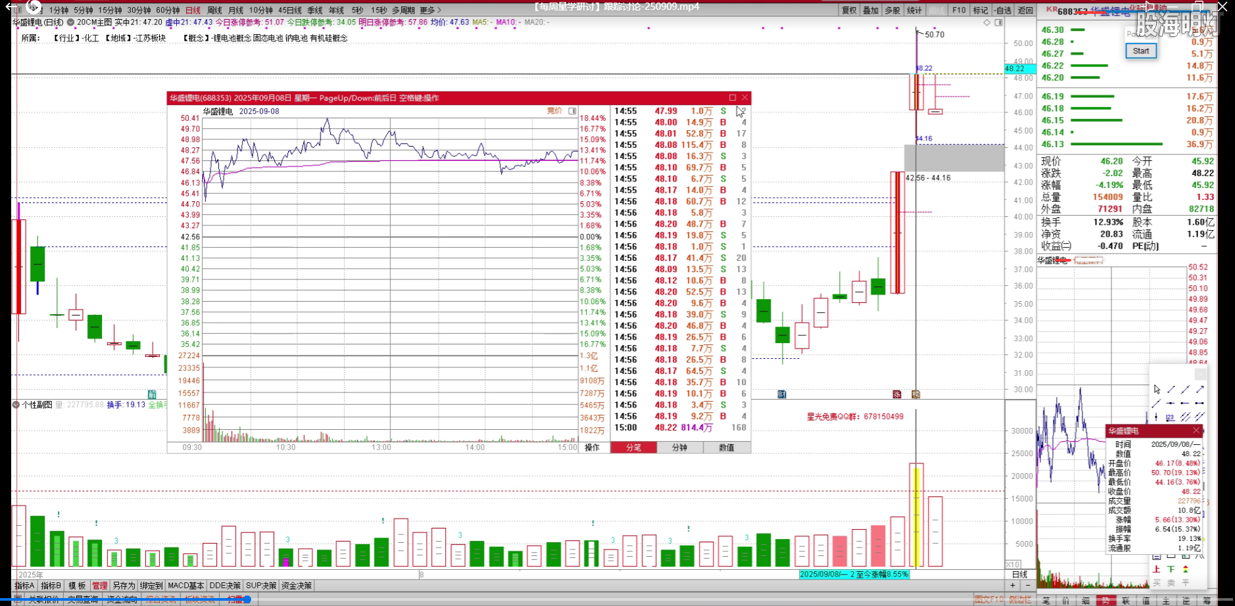This screenshot has height=606, width=1235.
Task: Expand the 个性副图 indicator selector
Action: click(16, 405)
